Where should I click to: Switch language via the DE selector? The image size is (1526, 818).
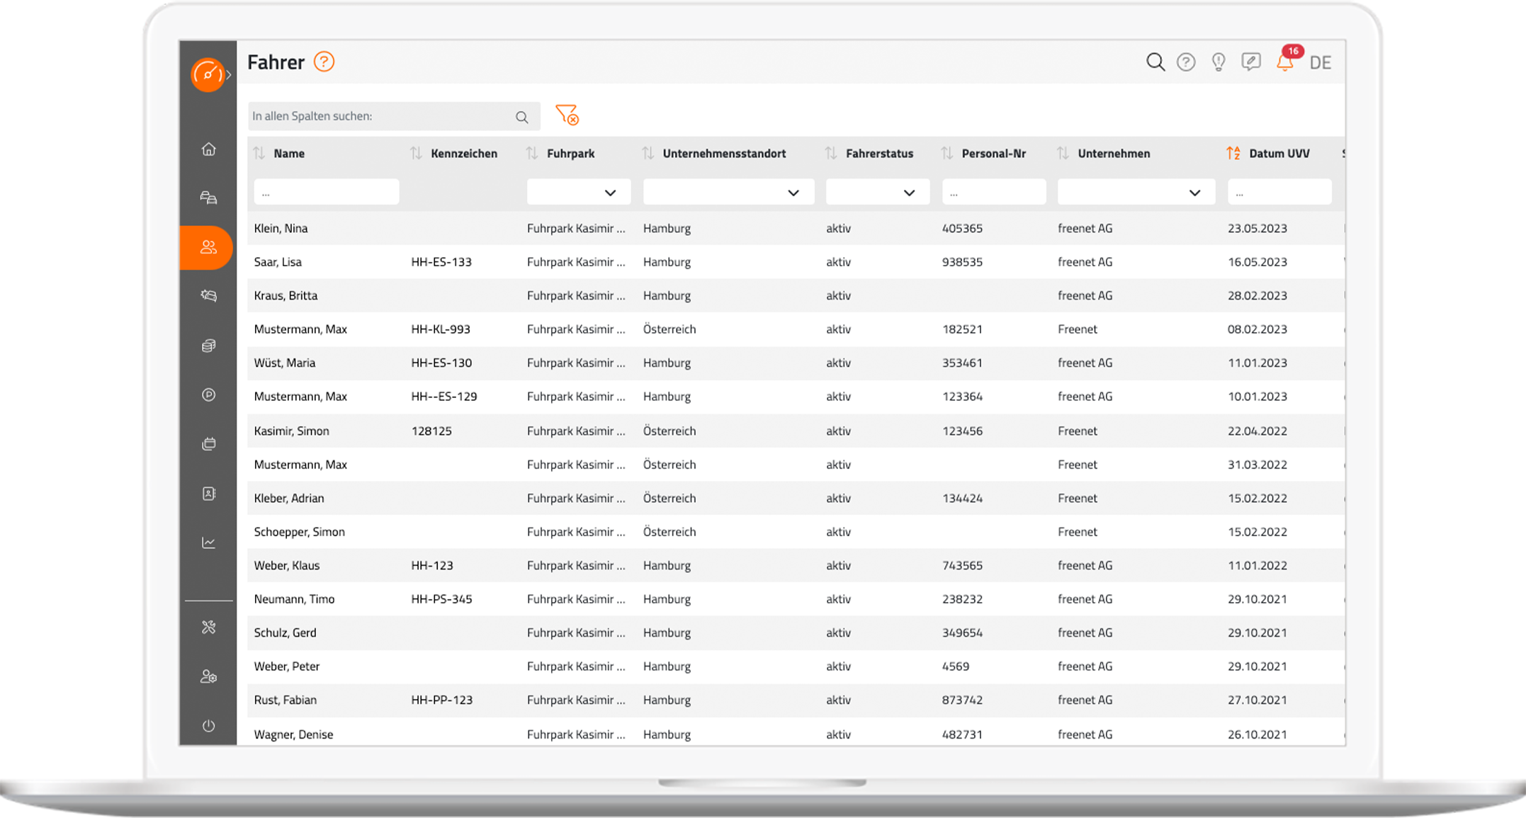[1320, 62]
